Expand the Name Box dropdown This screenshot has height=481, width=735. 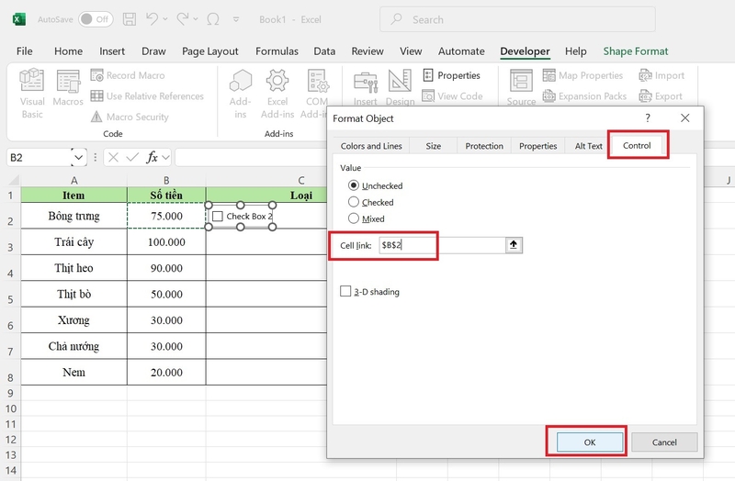tap(78, 157)
